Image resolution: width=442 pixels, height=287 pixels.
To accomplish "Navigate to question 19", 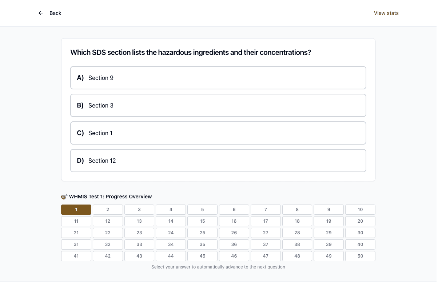I will 329,221.
